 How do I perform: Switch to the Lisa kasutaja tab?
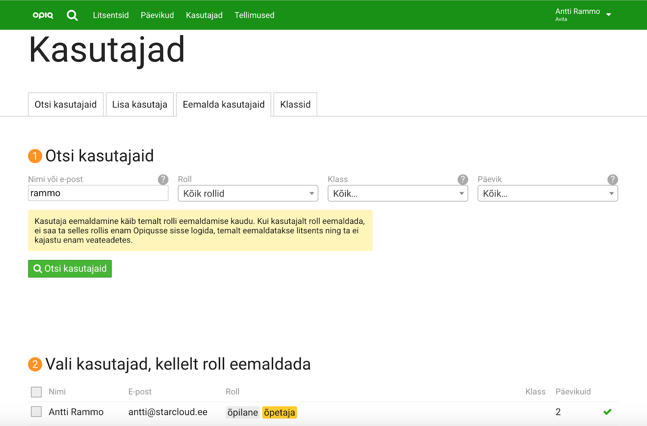pyautogui.click(x=140, y=105)
